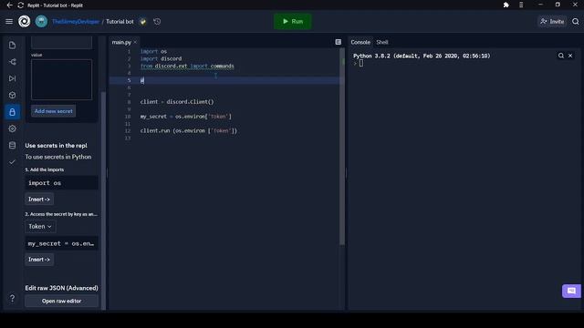Open the Unit tests checkmark icon
584x328 pixels.
tap(12, 162)
